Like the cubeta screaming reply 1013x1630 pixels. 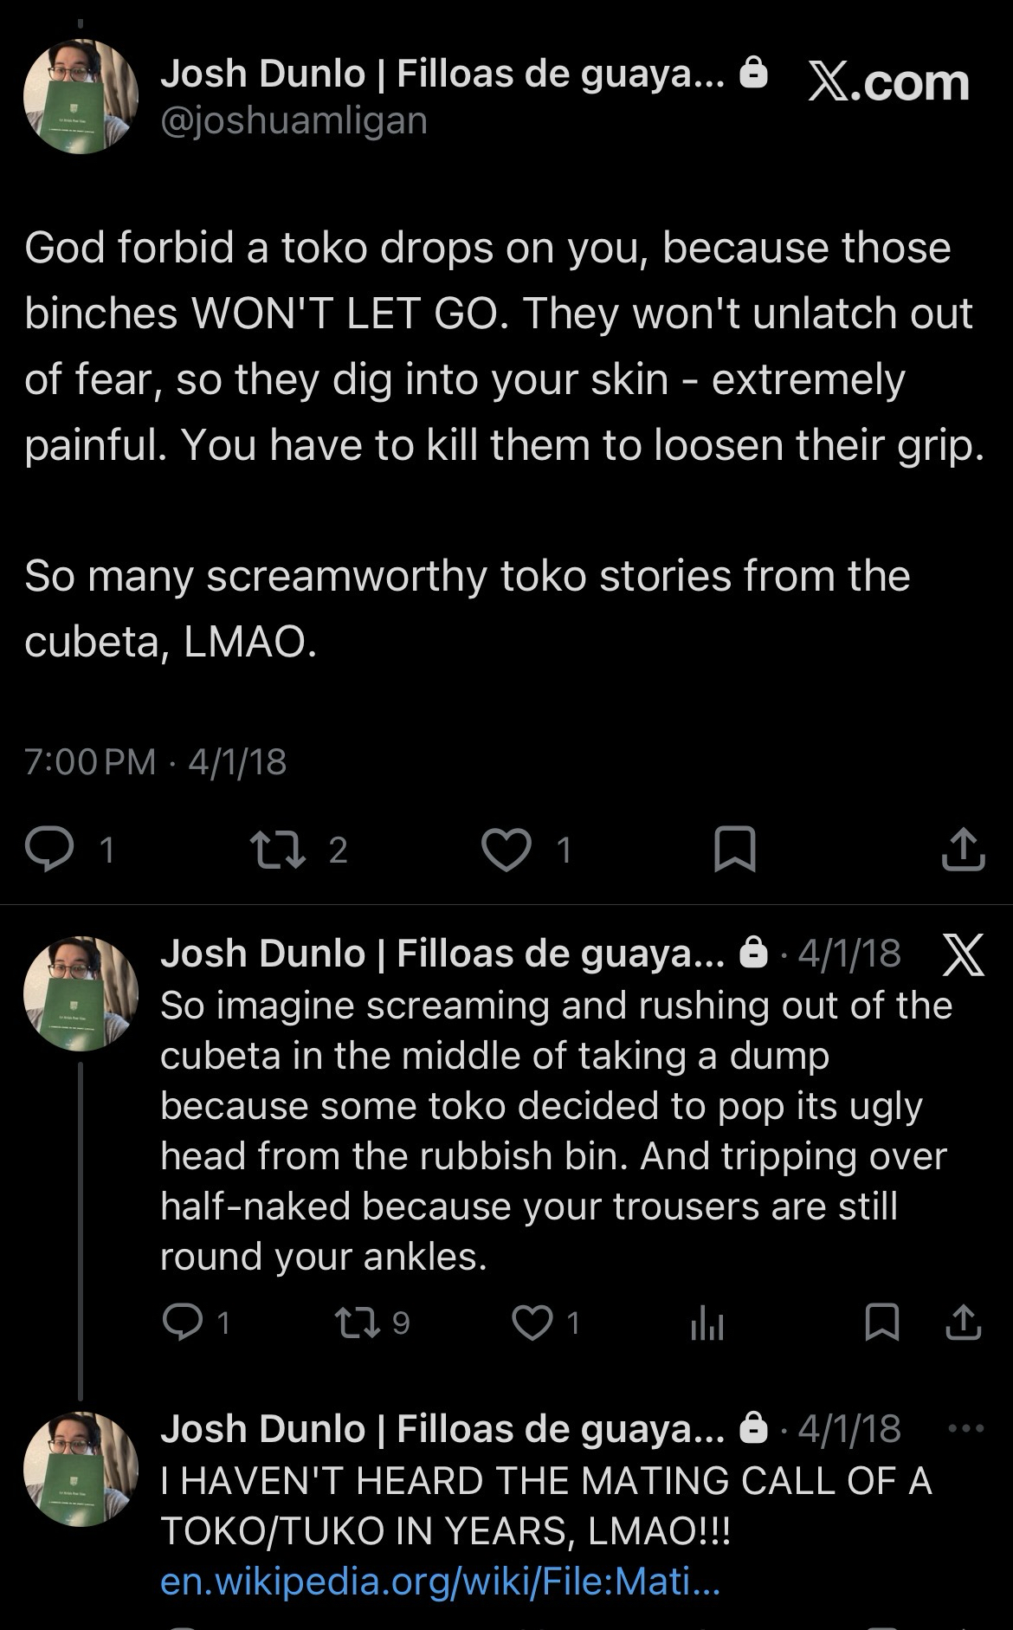pyautogui.click(x=532, y=1323)
